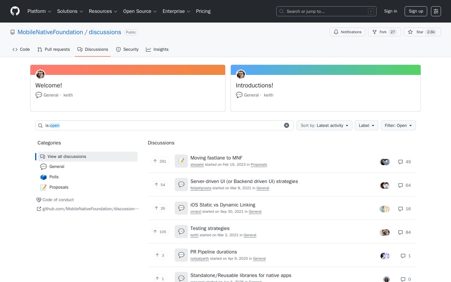Click the Notifications button

(347, 32)
